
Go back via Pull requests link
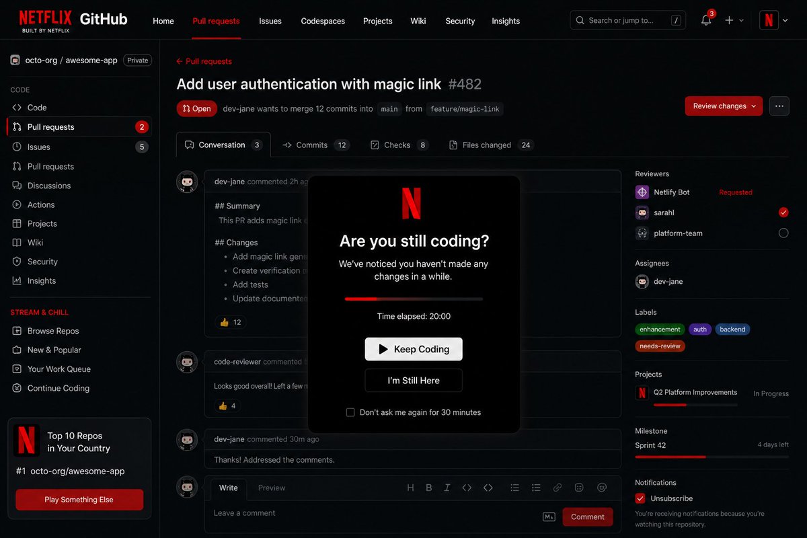point(204,61)
